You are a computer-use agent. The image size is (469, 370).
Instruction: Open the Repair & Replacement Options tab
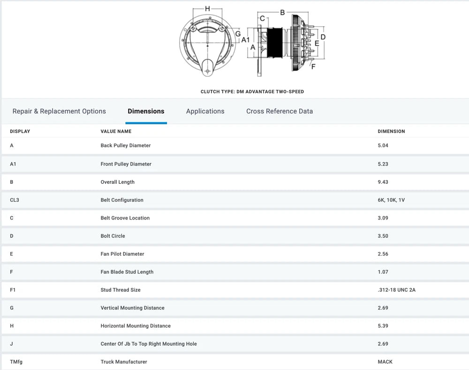pyautogui.click(x=59, y=111)
